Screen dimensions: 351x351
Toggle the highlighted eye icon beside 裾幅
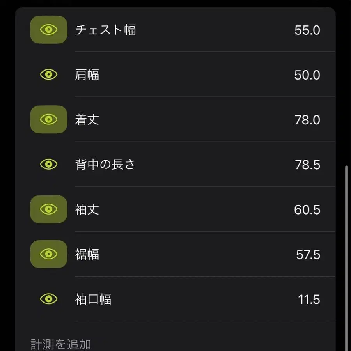point(48,254)
